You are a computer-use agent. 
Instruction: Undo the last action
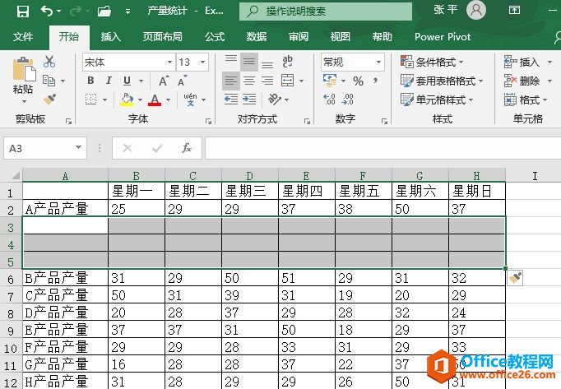(47, 11)
